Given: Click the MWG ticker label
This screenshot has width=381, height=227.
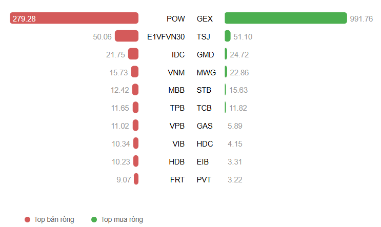Looking at the screenshot, I should coord(206,72).
